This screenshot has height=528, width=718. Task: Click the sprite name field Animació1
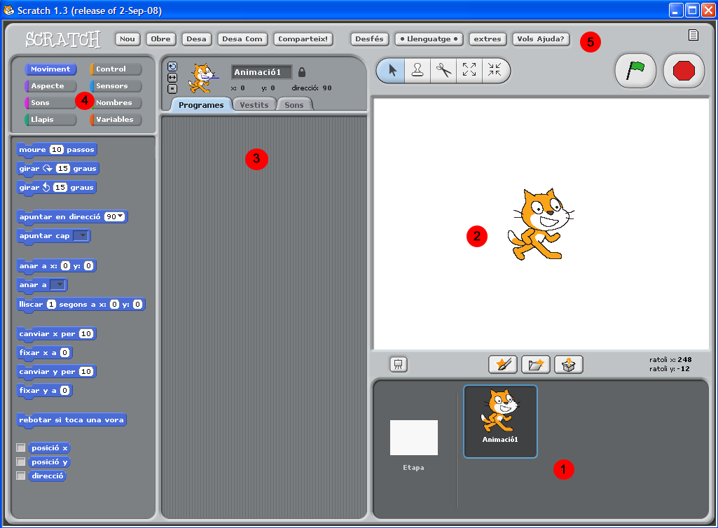pos(261,72)
